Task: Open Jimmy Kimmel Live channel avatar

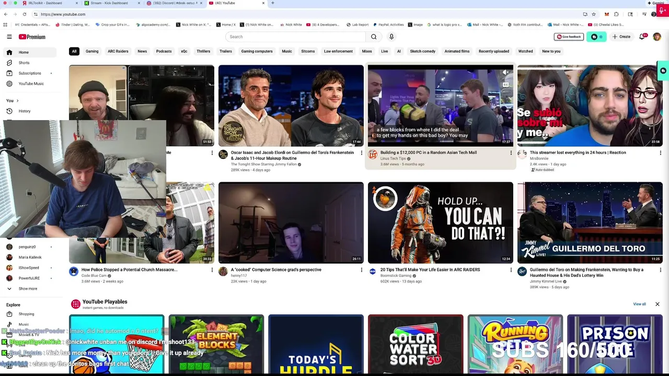Action: pos(522,272)
